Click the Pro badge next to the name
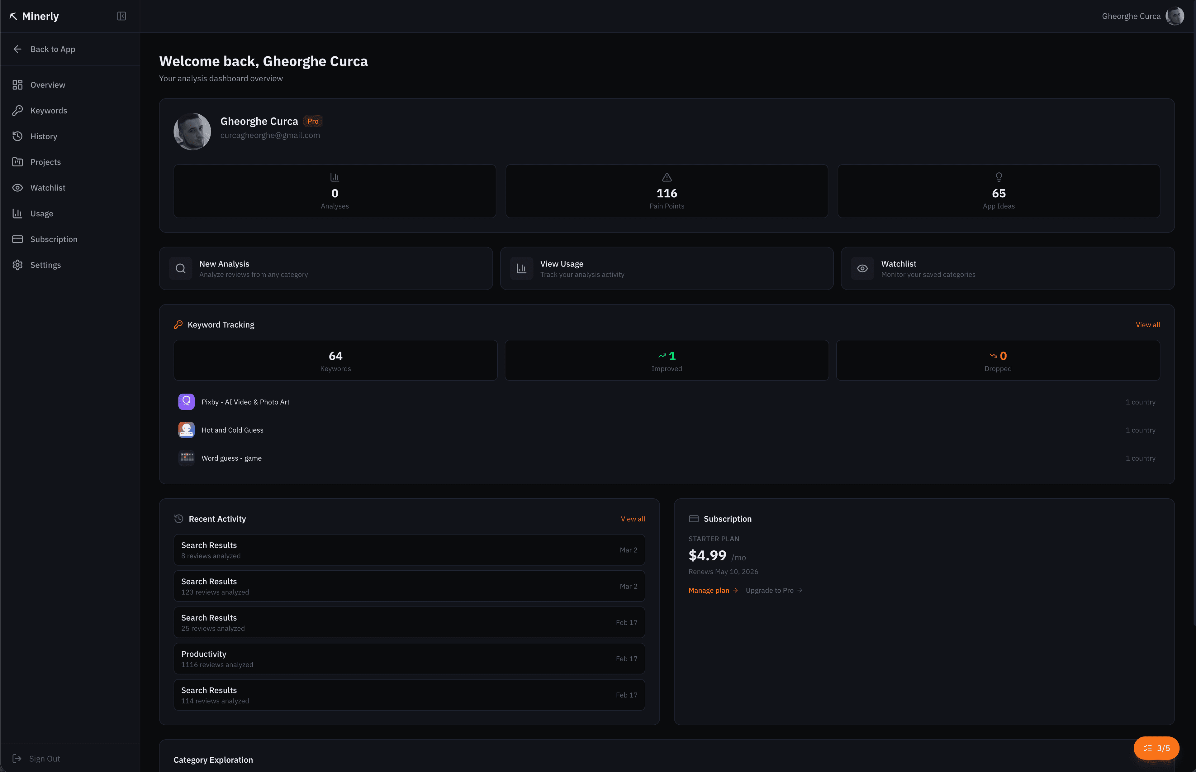Viewport: 1196px width, 772px height. coord(313,121)
